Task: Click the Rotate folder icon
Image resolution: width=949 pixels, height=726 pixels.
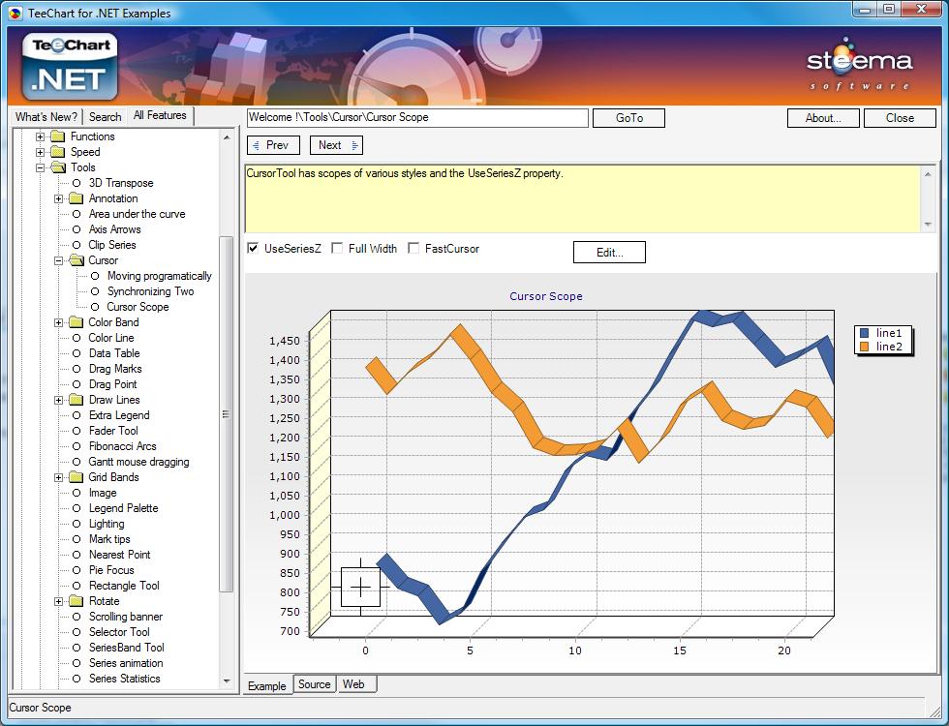Action: tap(77, 601)
